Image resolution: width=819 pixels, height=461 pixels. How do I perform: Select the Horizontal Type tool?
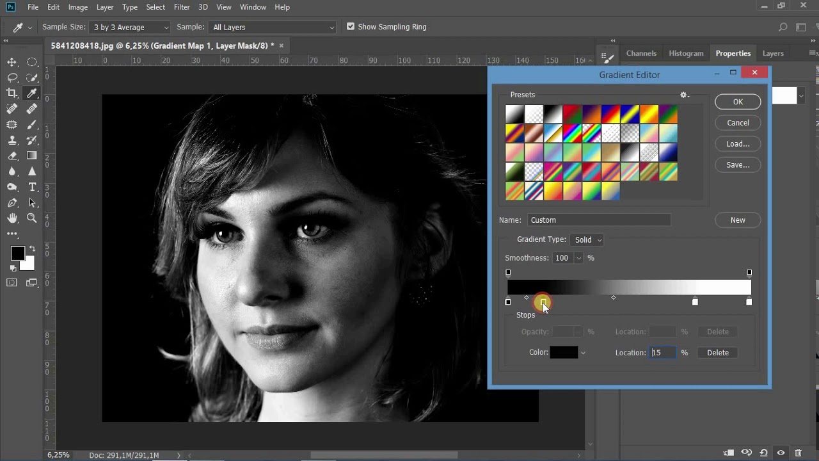coord(32,187)
